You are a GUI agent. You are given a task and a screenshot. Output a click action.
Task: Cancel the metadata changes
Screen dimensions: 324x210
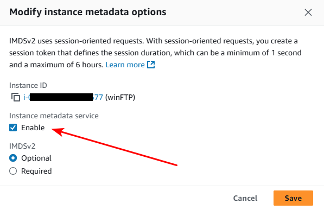point(245,198)
